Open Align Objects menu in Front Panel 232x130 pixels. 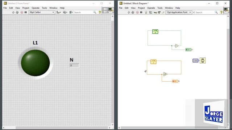click(x=59, y=12)
